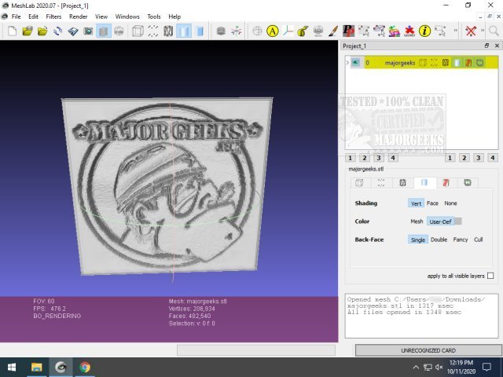Image resolution: width=503 pixels, height=377 pixels.
Task: Hide the majorgeeks layer with its eye icon
Action: [355, 63]
